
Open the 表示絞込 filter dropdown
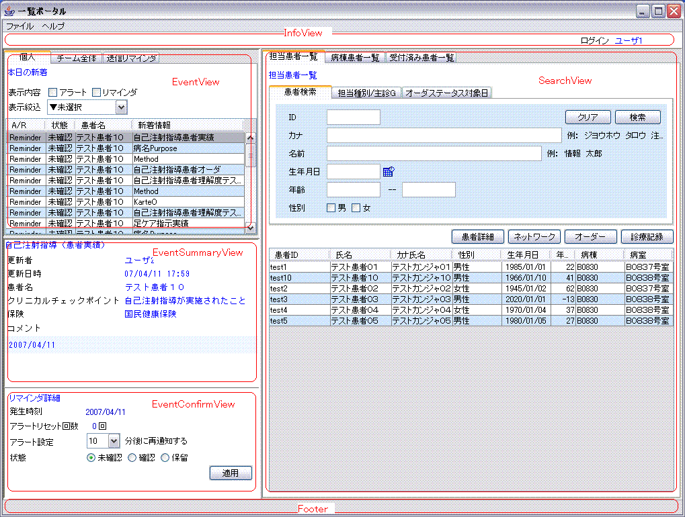coord(87,107)
